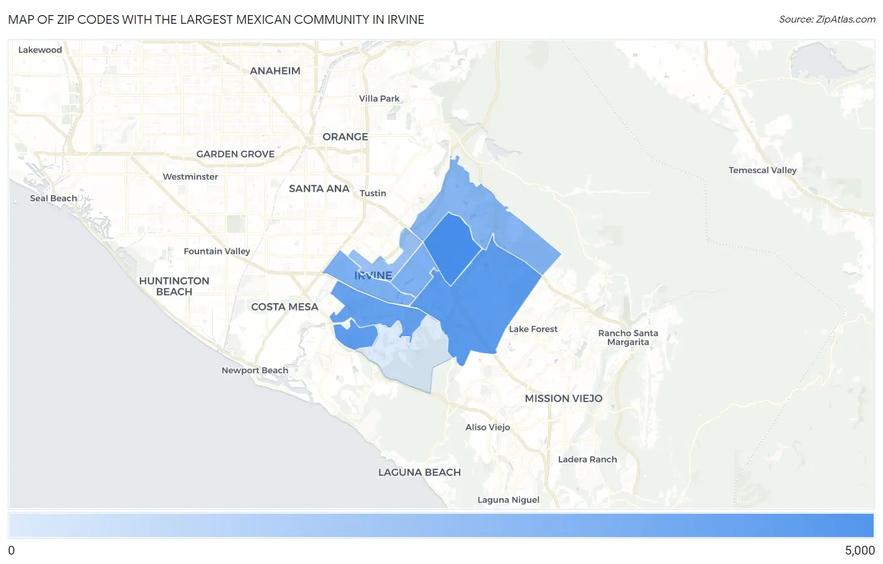Click the SANTA ANA map label
Image resolution: width=883 pixels, height=564 pixels.
[319, 188]
